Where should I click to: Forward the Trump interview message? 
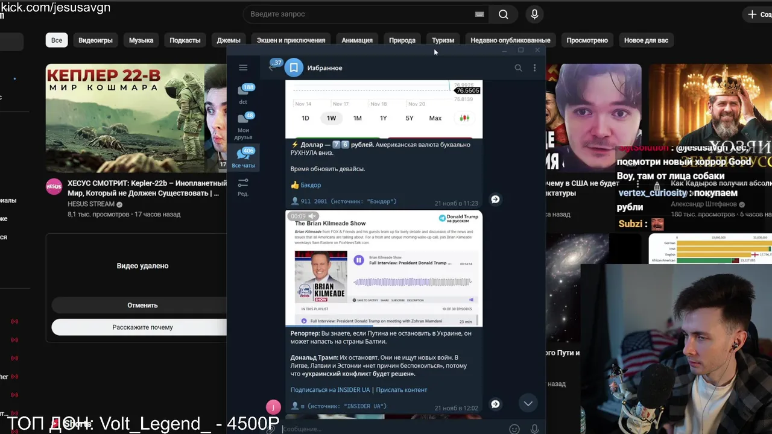click(x=495, y=404)
